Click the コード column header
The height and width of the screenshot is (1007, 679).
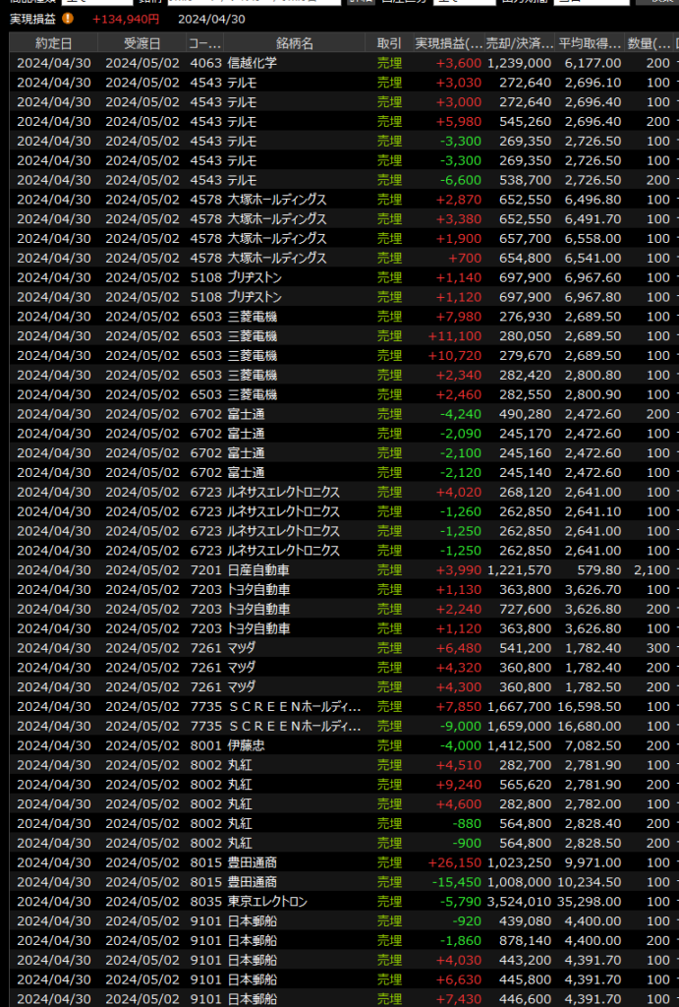(x=204, y=43)
